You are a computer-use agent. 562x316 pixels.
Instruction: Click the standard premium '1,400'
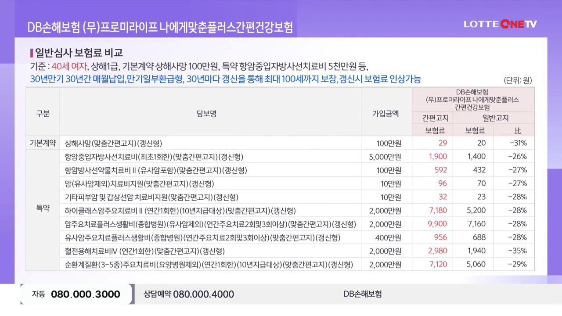point(477,157)
